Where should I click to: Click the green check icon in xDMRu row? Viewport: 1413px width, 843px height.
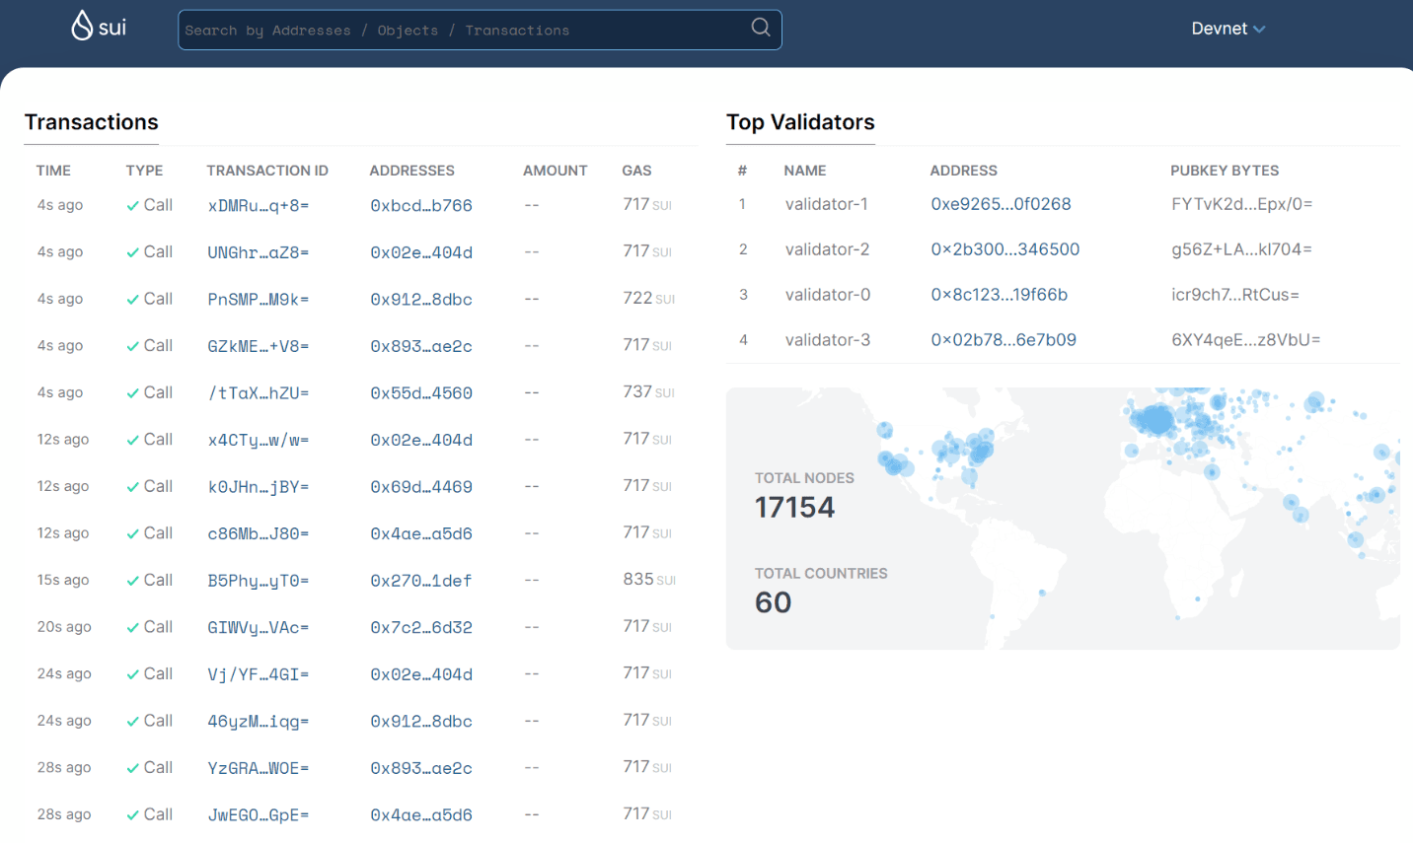coord(132,206)
